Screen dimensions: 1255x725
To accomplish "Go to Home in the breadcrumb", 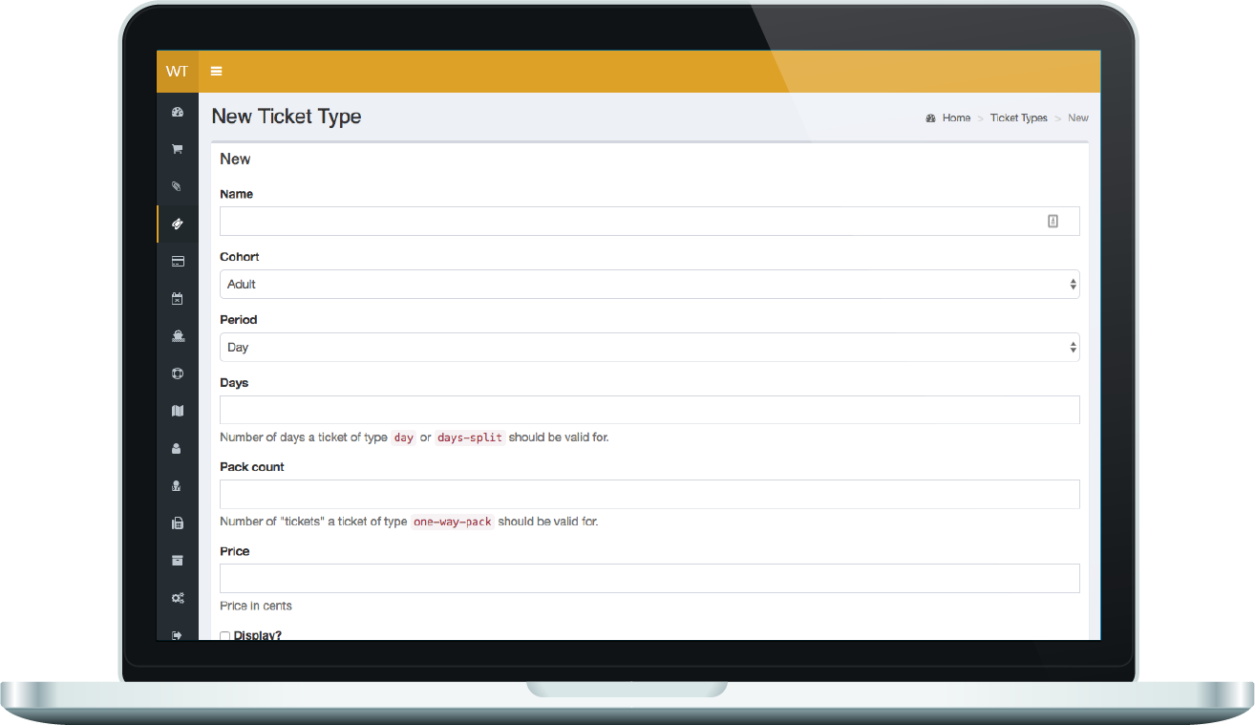I will [x=956, y=118].
